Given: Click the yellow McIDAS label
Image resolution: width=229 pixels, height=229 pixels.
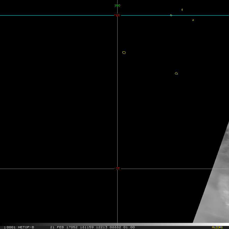Looking at the screenshot, I should 217,227.
